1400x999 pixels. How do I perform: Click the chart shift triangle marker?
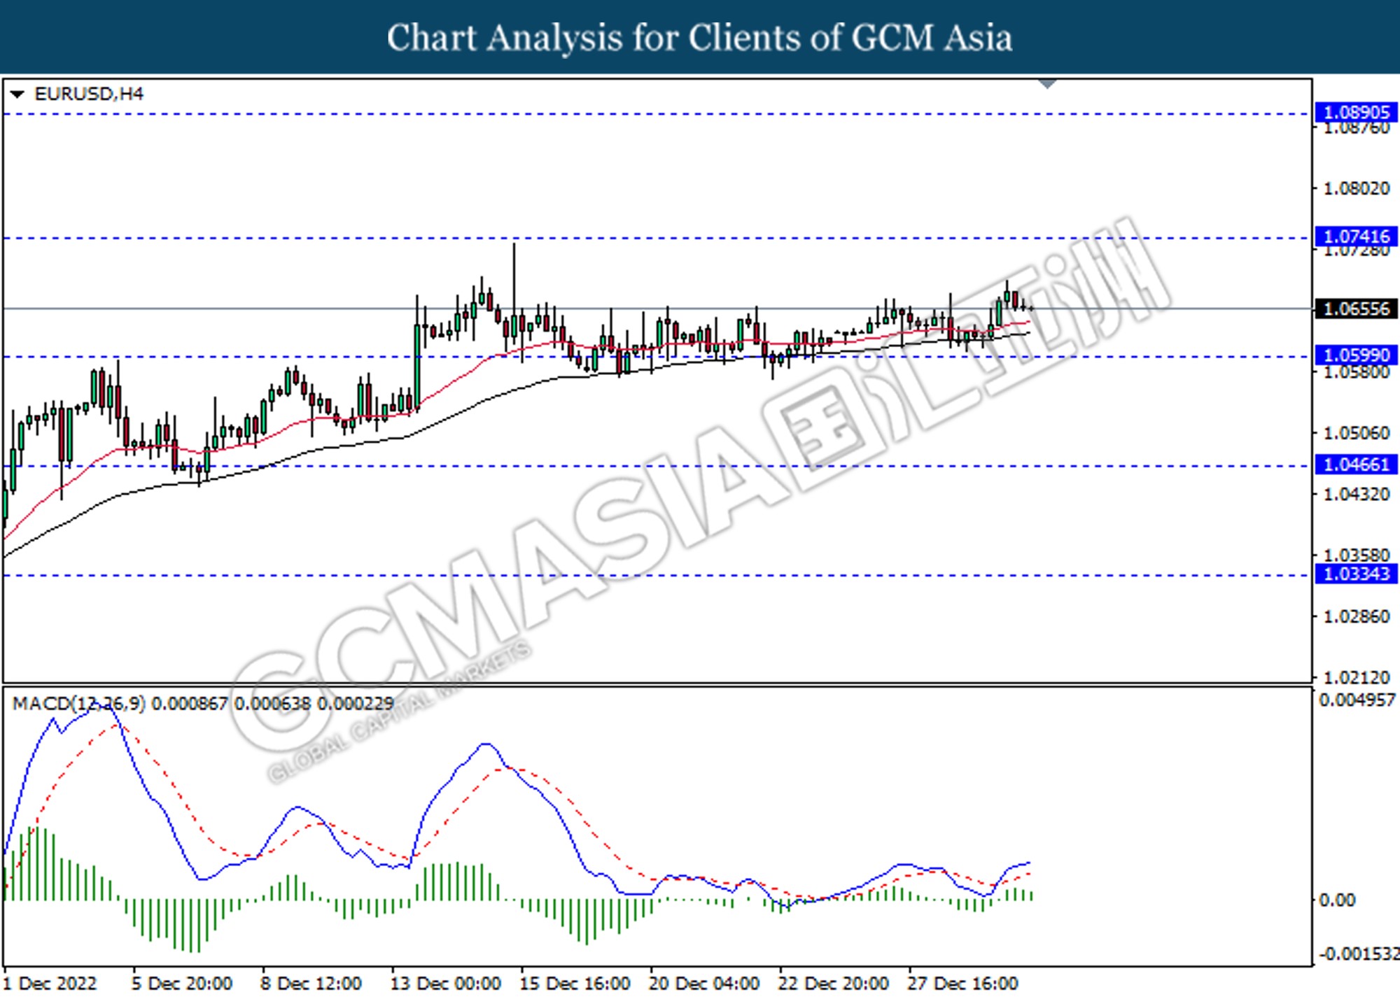click(x=1047, y=84)
